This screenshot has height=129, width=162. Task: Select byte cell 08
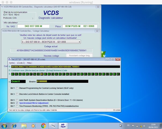[x=45, y=74]
